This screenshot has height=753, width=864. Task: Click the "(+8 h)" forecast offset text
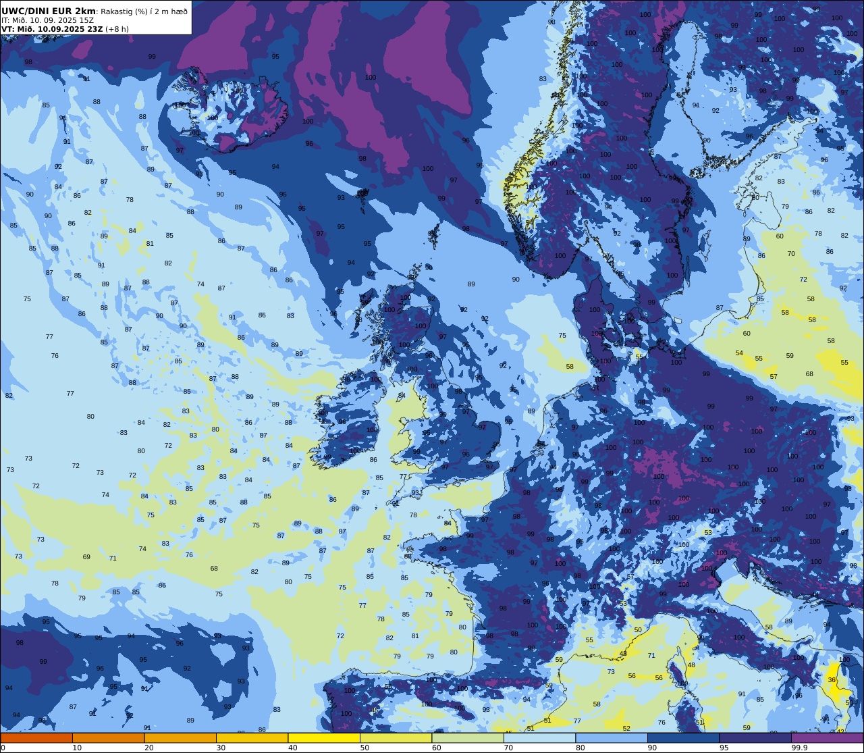(x=117, y=29)
